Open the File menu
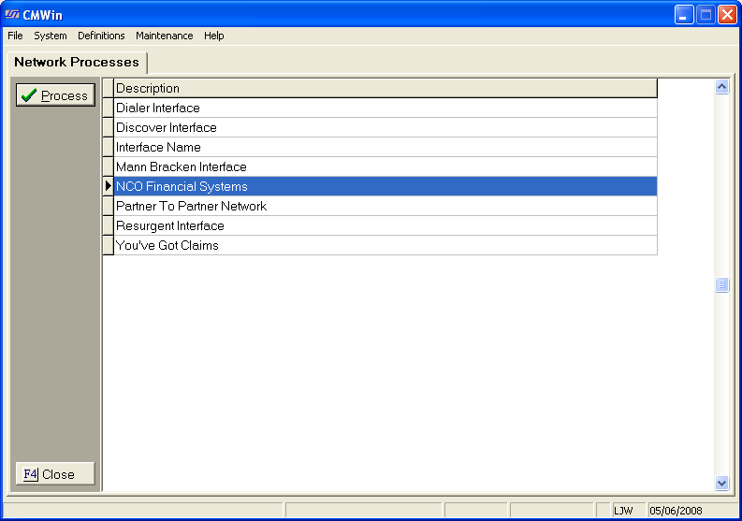This screenshot has width=742, height=521. coord(15,36)
